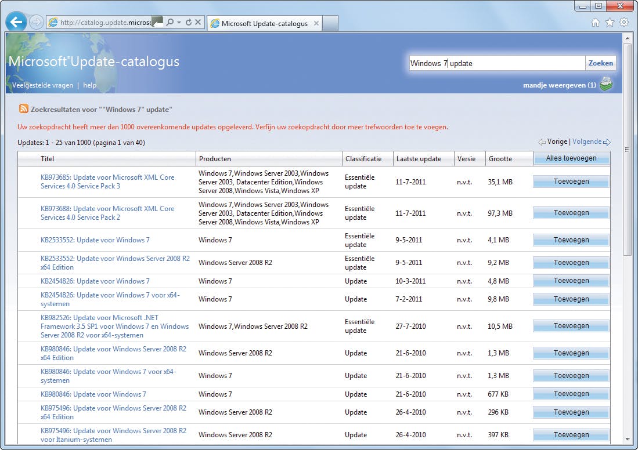Open favorites with the star icon
The height and width of the screenshot is (450, 638).
(x=610, y=23)
